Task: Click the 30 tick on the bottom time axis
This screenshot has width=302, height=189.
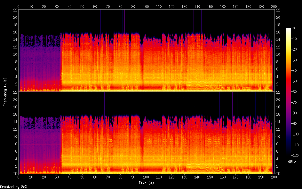Action: [57, 177]
